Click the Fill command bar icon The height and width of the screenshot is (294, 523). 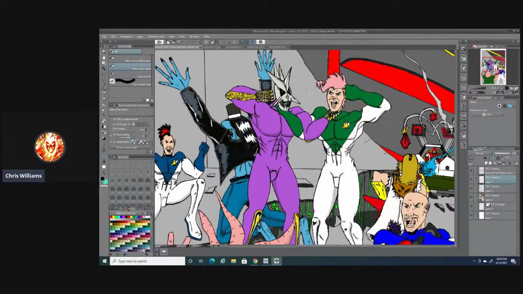click(211, 42)
